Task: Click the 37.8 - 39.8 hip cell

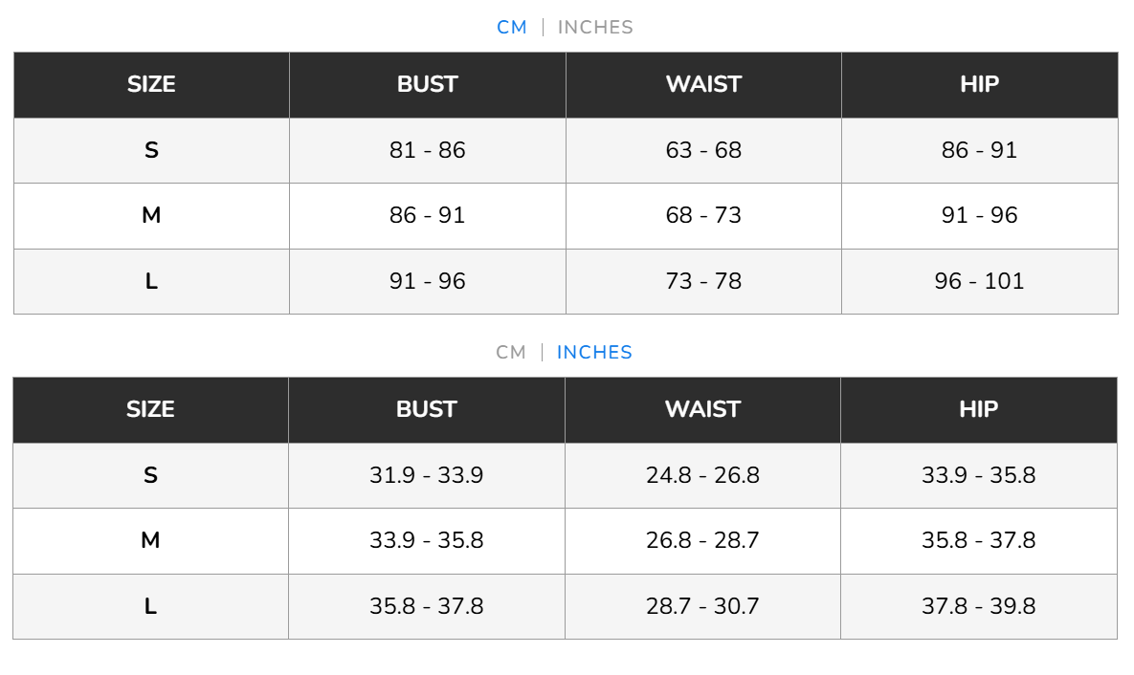Action: pos(979,606)
